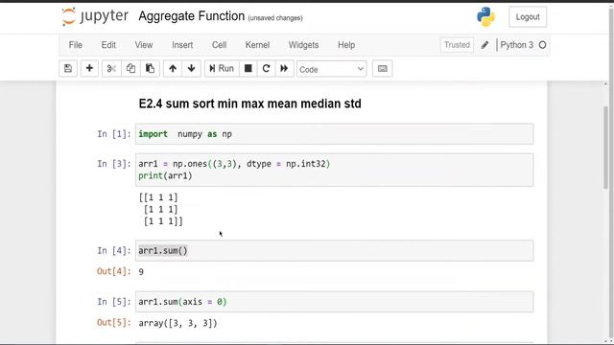
Task: Restart the kernel icon
Action: (x=266, y=69)
